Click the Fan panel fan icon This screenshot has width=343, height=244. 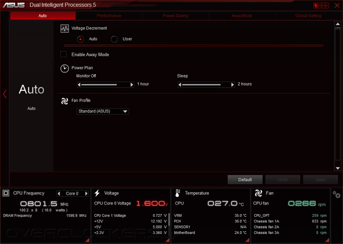258,193
